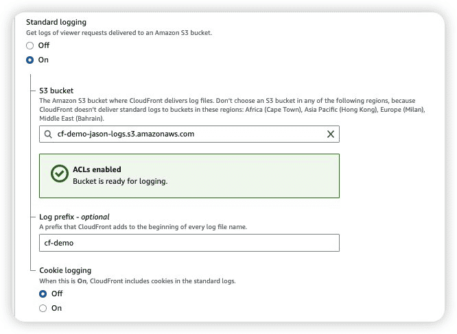Click the 'CloudFront includes cookies' description text
457x334 pixels.
(x=137, y=281)
